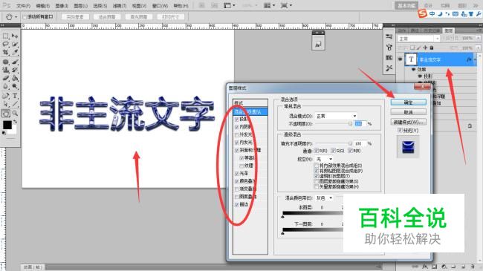Toggle 内发光 inner glow style checkbox

point(236,143)
